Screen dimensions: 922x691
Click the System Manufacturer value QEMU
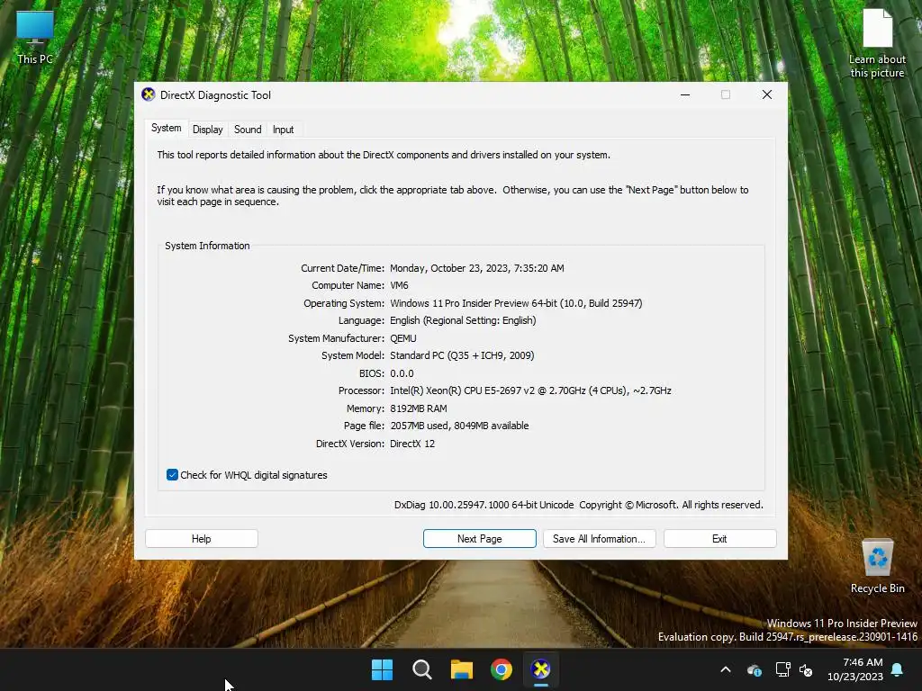[x=402, y=338]
